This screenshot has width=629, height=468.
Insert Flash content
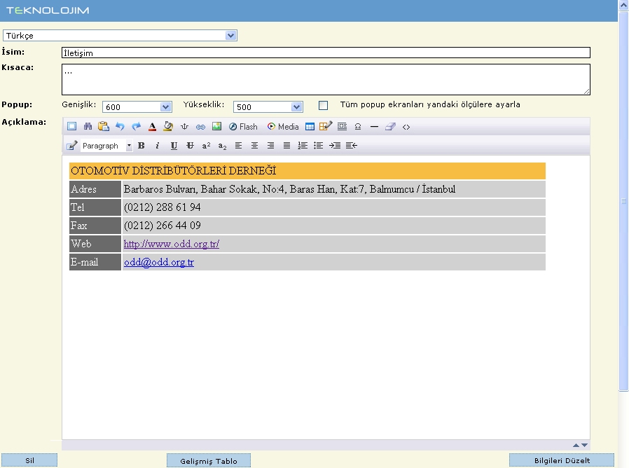tap(243, 126)
